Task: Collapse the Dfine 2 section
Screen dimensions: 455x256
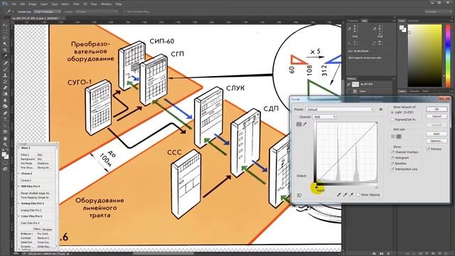Action: click(x=19, y=148)
